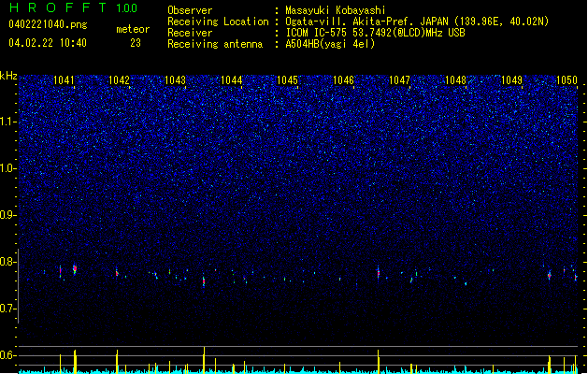The image size is (588, 374).
Task: Click the 1041 time marker
Action: coord(64,80)
